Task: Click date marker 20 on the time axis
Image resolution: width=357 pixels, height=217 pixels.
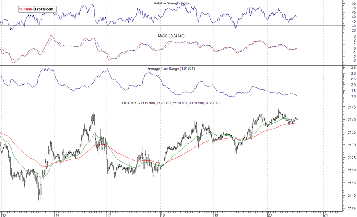Action: (269, 214)
